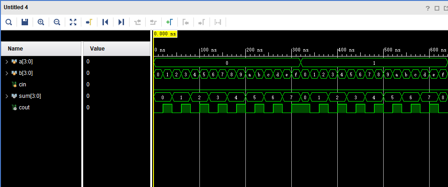Open the help question mark button
This screenshot has height=187, width=448.
tap(428, 8)
